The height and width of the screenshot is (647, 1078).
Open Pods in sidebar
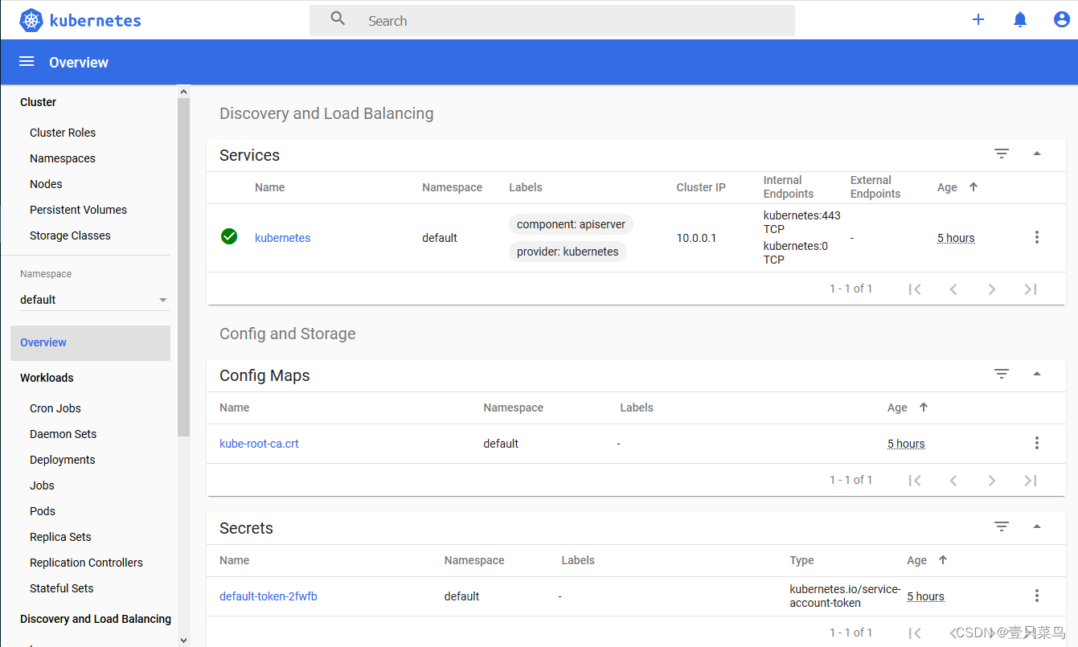(x=43, y=511)
